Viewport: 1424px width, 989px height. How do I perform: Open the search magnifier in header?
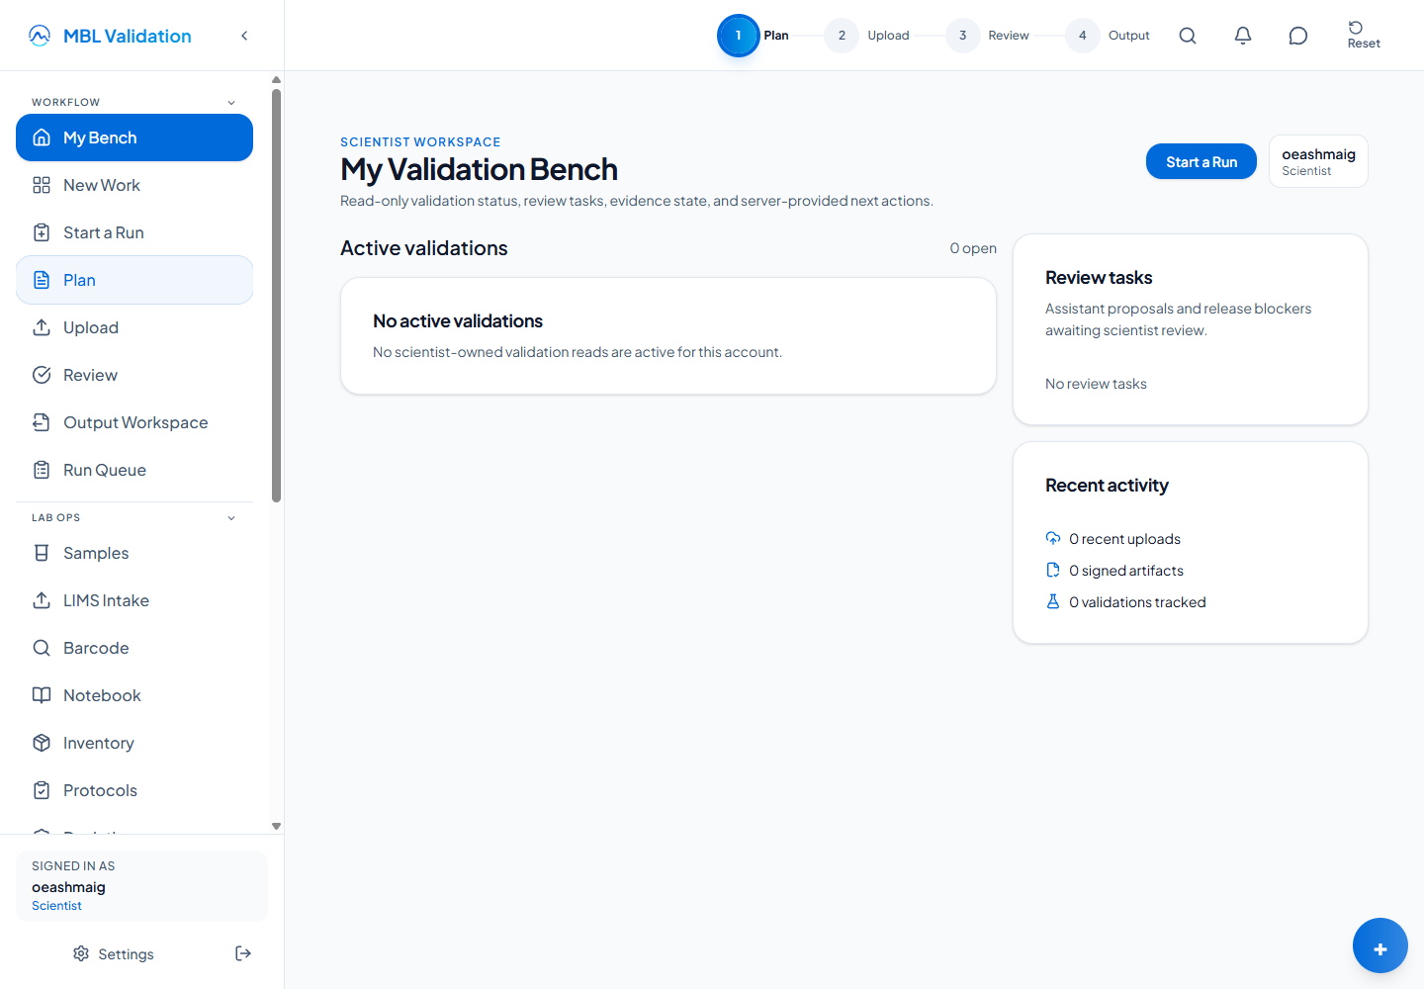(1188, 36)
